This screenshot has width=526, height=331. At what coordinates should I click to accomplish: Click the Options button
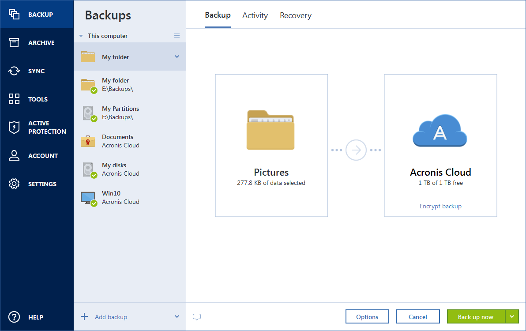pos(367,316)
